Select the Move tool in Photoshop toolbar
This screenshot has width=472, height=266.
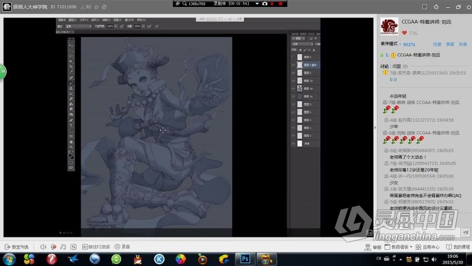click(71, 45)
